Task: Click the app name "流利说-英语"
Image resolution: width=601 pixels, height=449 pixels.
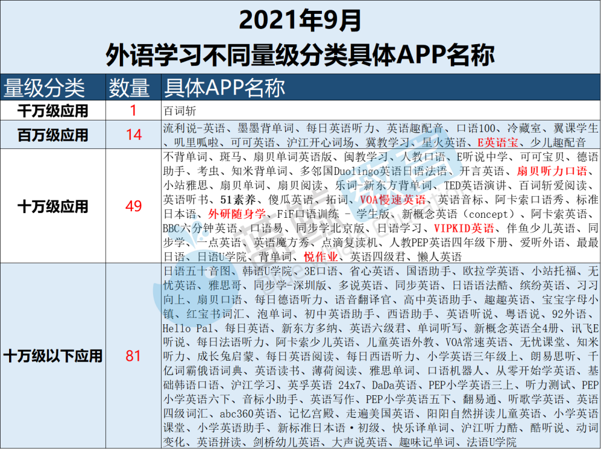Action: tap(194, 128)
